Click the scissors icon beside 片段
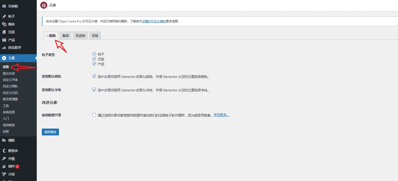This screenshot has height=181, width=398. pyautogui.click(x=4, y=174)
